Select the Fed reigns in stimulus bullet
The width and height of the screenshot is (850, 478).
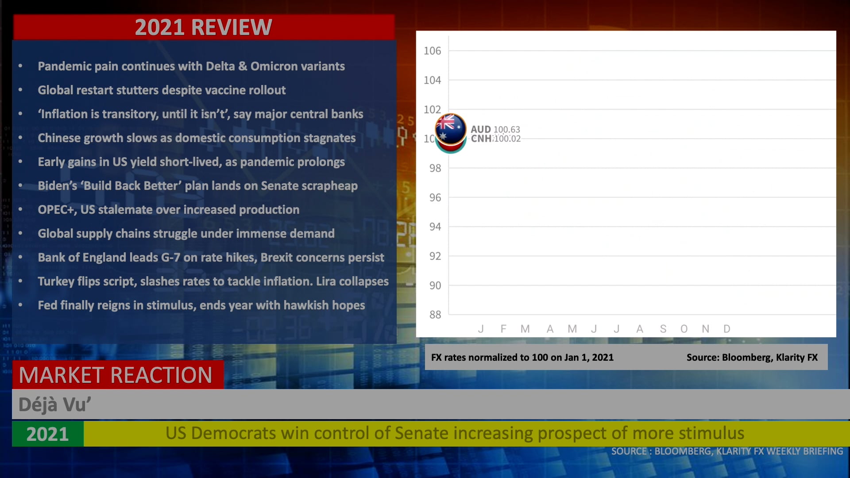pos(201,305)
